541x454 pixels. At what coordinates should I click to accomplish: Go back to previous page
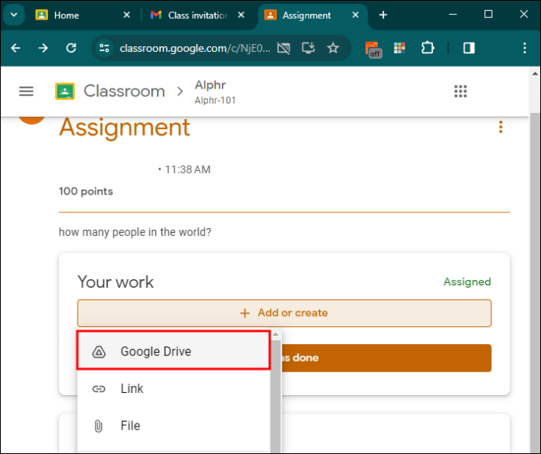click(x=16, y=48)
